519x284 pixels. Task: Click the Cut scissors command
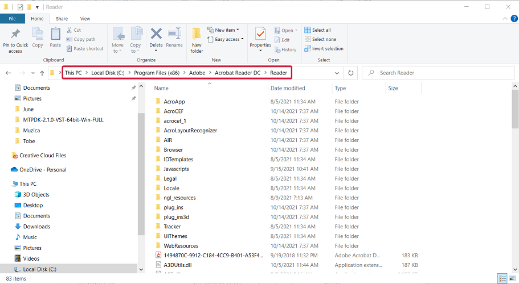[x=73, y=30]
